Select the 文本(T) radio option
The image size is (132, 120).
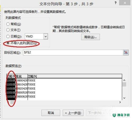(8, 30)
